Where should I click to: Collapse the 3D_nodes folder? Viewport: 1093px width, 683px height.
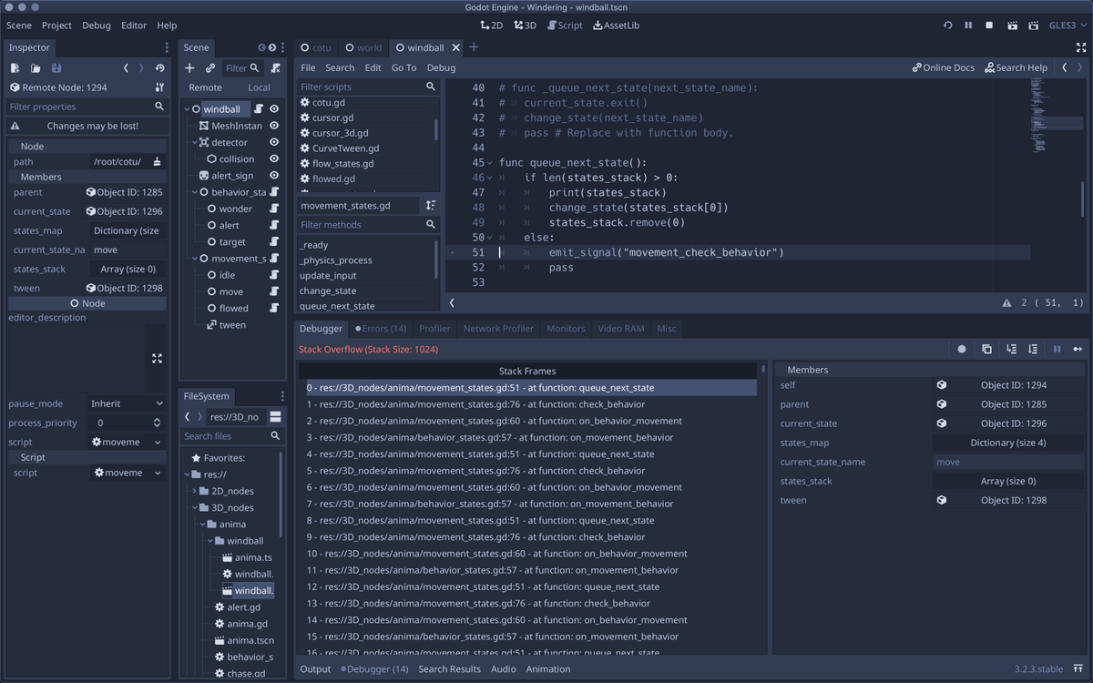194,507
